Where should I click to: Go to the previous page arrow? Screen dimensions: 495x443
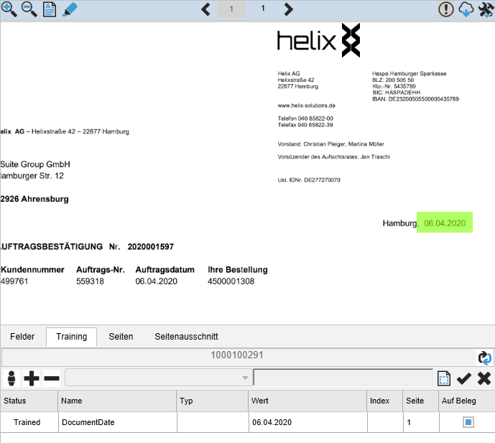tap(205, 9)
